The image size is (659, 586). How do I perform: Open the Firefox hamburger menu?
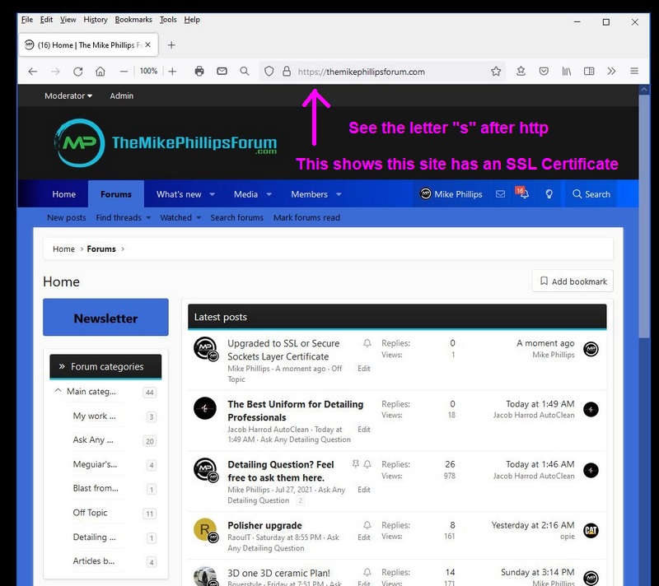634,72
